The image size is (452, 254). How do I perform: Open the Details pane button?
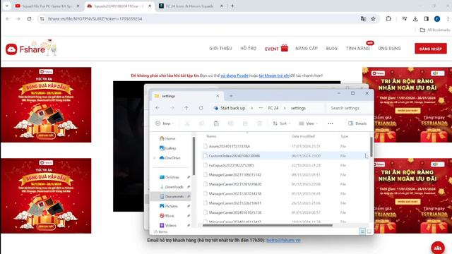coord(357,123)
